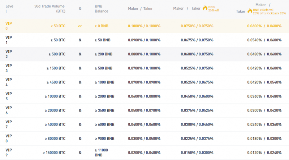Click the '≥ 11000 BNB' balance cell

[102, 152]
